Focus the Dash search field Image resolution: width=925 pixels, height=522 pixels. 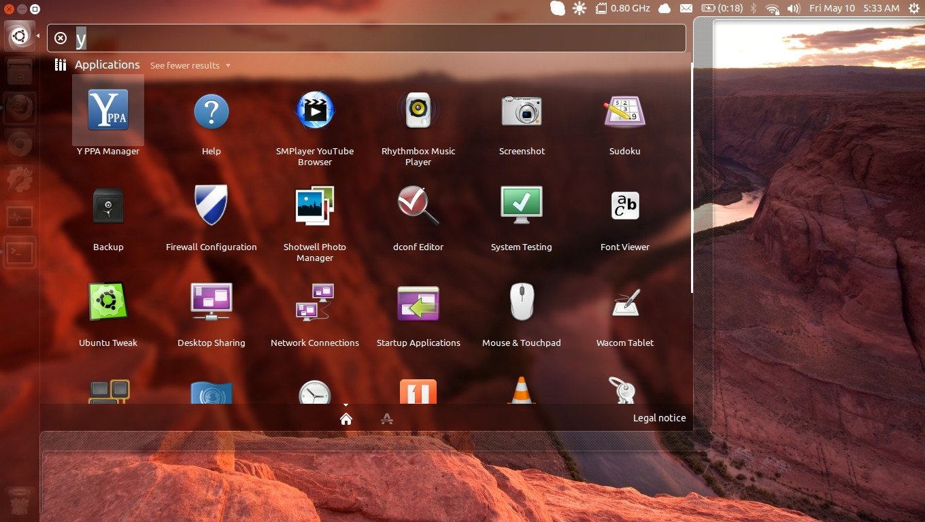coord(367,38)
